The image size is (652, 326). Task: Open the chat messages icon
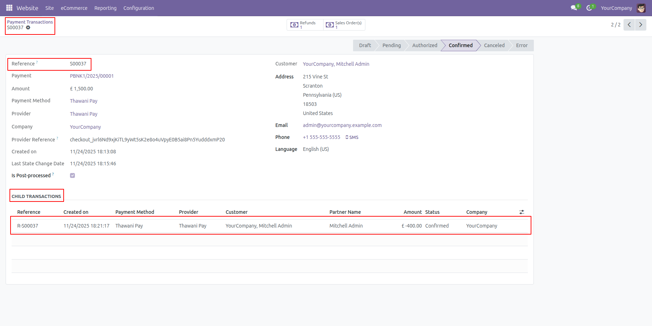(574, 8)
